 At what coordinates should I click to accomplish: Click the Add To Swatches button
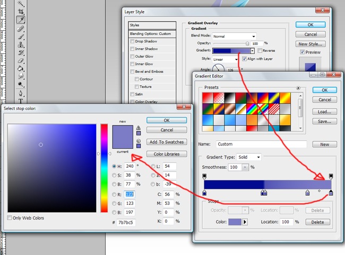click(167, 142)
